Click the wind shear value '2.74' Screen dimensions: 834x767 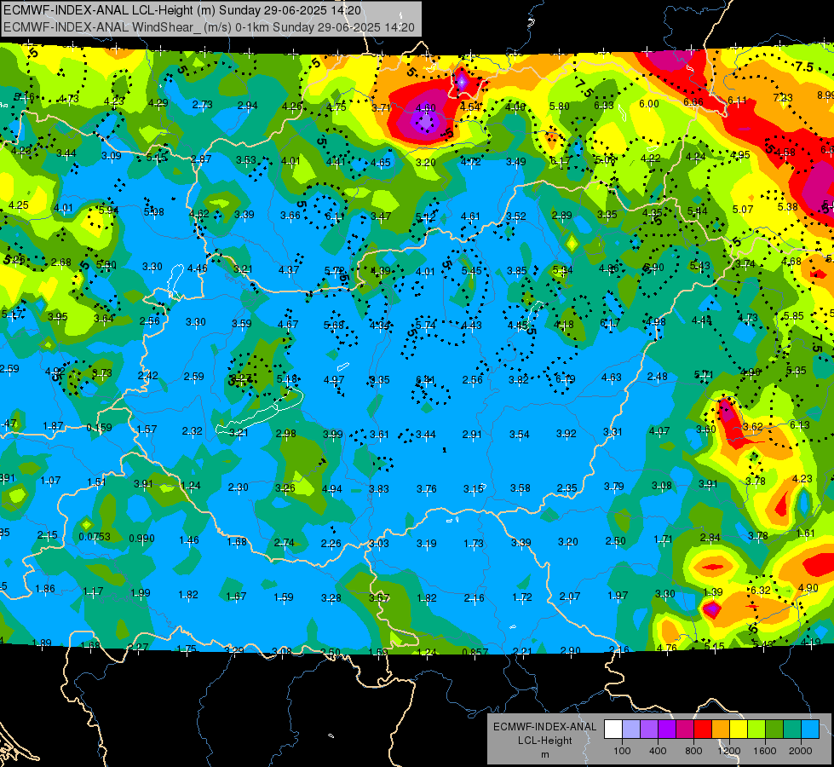click(284, 542)
